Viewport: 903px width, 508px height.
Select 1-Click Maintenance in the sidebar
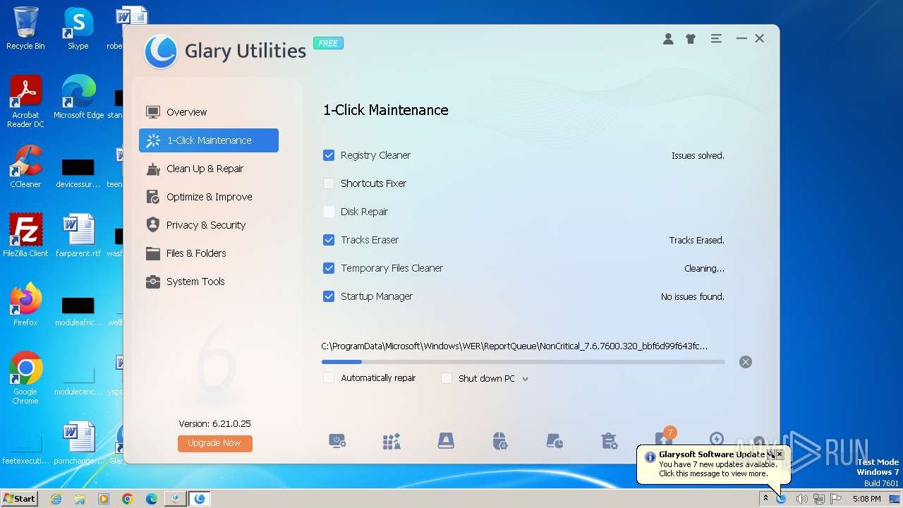[209, 140]
